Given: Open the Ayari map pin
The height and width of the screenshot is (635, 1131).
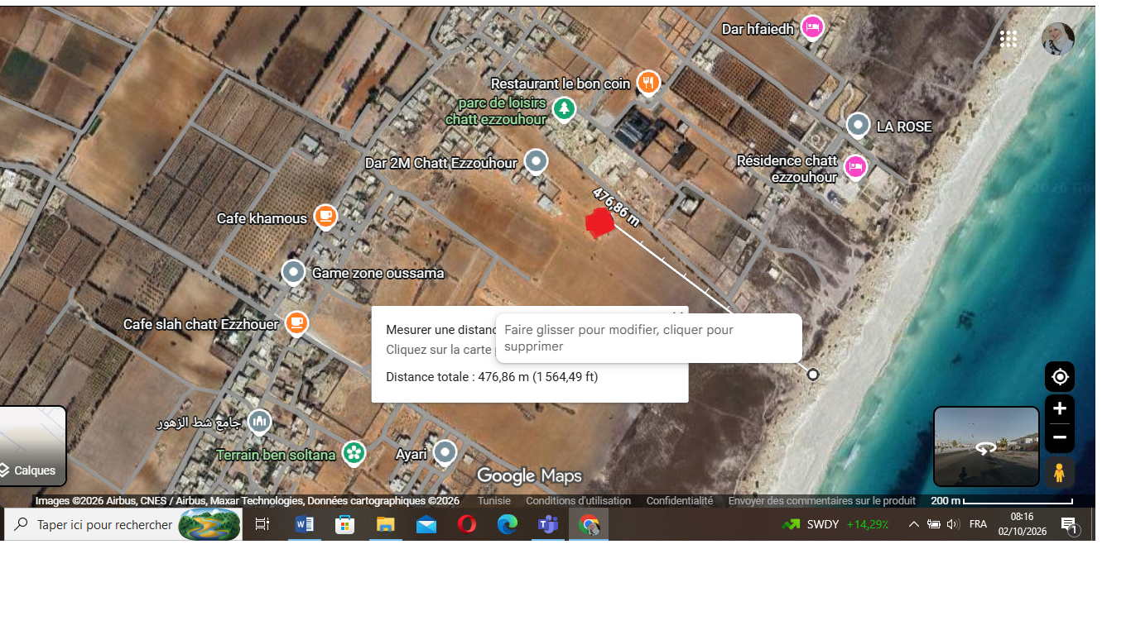Looking at the screenshot, I should pos(445,453).
